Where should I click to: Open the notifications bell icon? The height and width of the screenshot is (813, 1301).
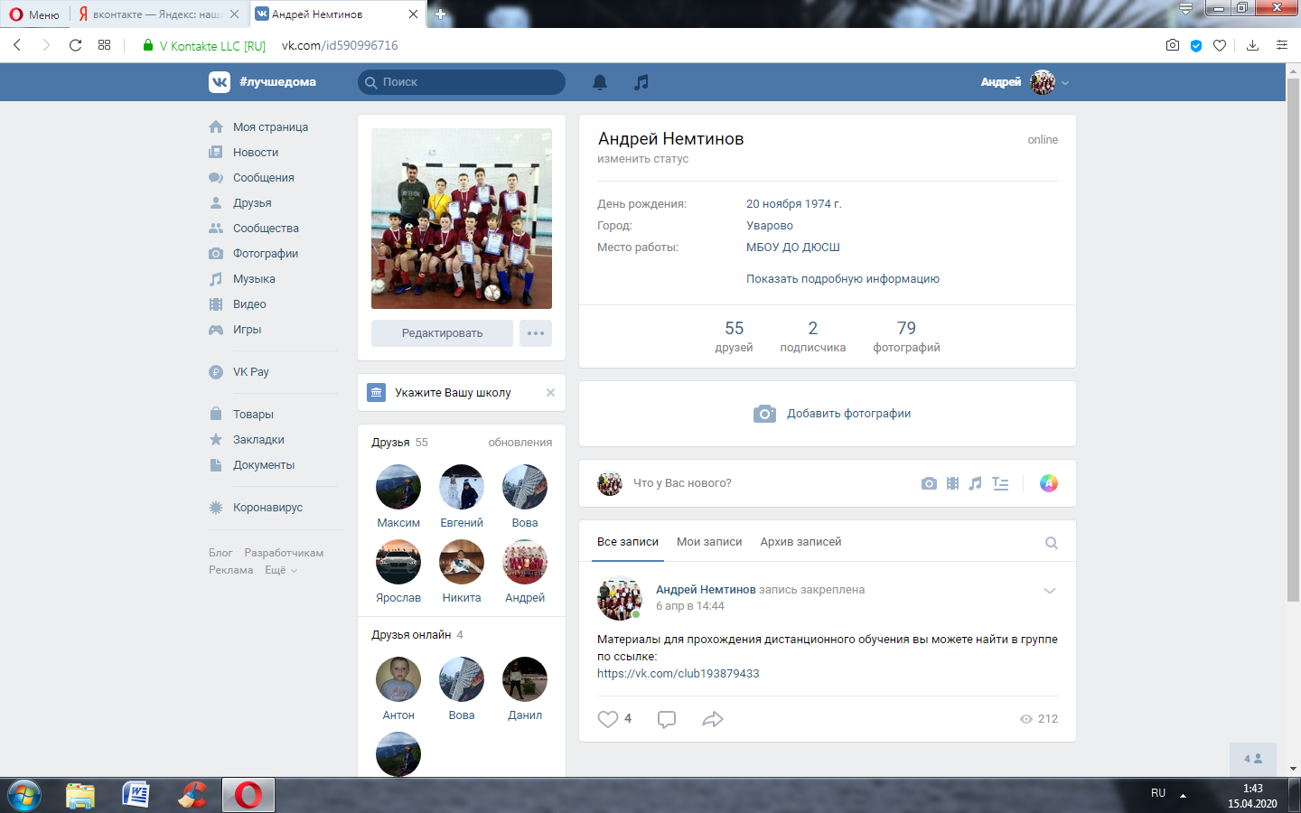click(600, 82)
